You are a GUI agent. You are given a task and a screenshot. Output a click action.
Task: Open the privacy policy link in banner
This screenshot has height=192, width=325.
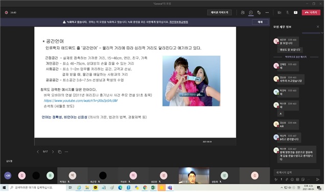tap(179, 22)
